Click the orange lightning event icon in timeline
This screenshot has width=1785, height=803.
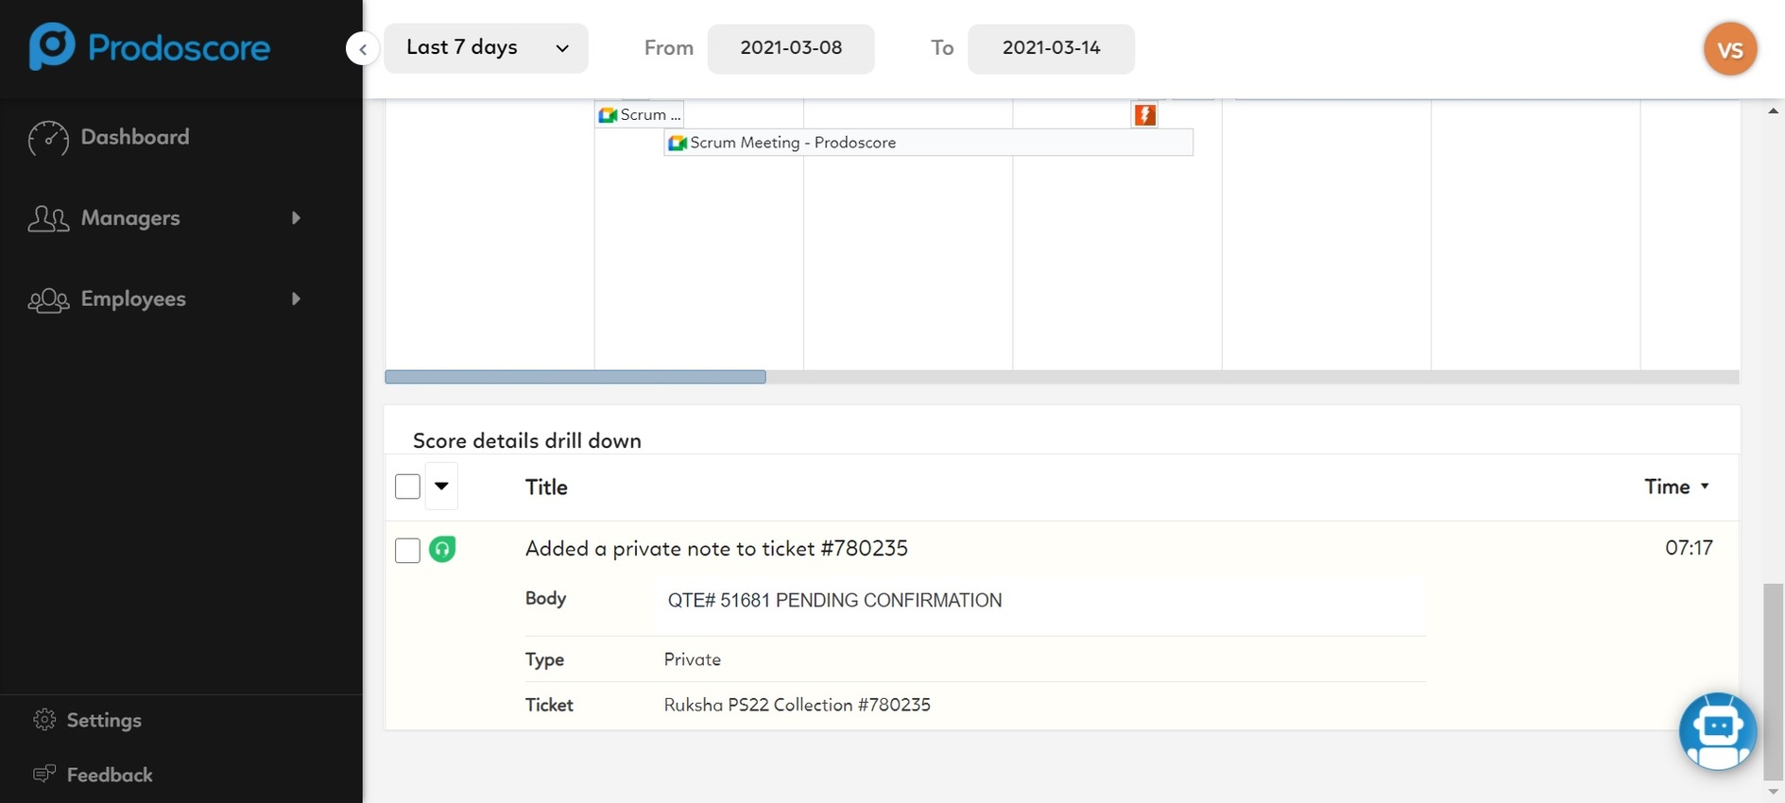(x=1144, y=115)
